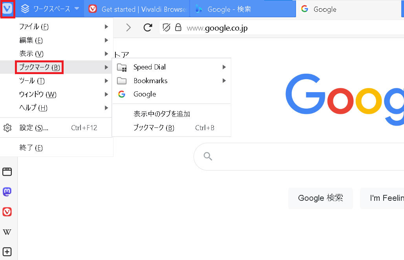Switch to the Get started Vivaldi tab
This screenshot has width=404, height=260.
point(137,9)
